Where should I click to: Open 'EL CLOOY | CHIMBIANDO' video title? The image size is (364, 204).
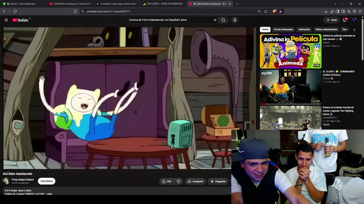[x=339, y=73]
